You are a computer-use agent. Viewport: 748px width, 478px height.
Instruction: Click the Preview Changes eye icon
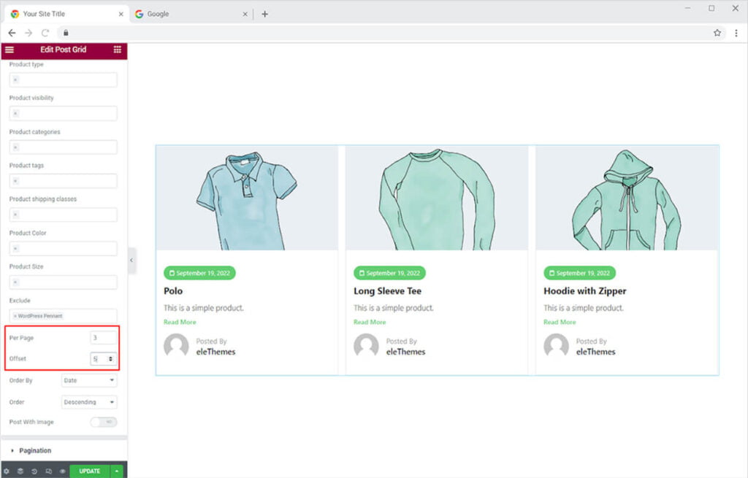62,471
